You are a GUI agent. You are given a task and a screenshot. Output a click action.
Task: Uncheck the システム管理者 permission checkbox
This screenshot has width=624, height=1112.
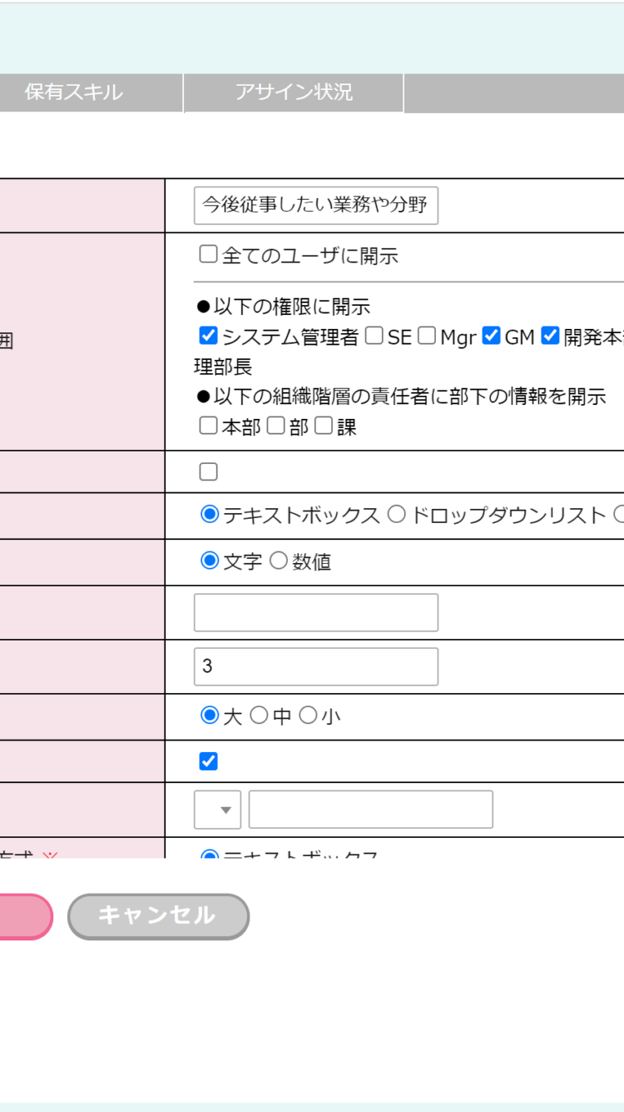point(208,336)
